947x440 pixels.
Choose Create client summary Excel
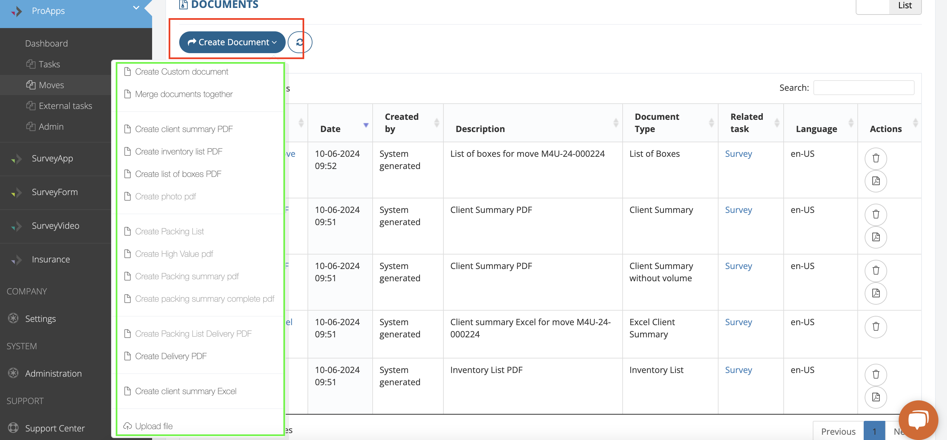pyautogui.click(x=185, y=391)
